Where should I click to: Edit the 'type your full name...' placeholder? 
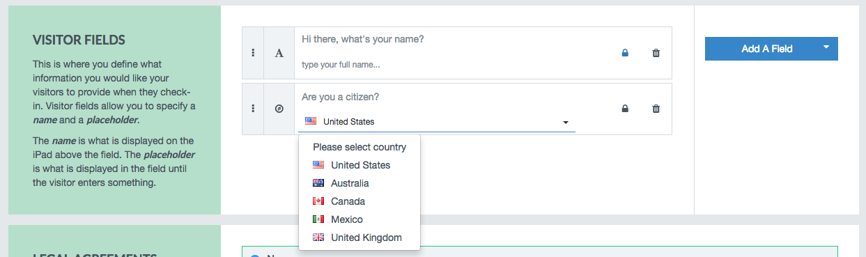[x=341, y=65]
